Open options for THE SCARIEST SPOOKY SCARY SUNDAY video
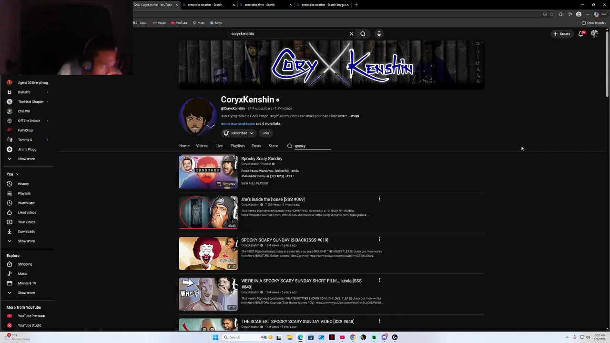The width and height of the screenshot is (610, 343). (379, 321)
